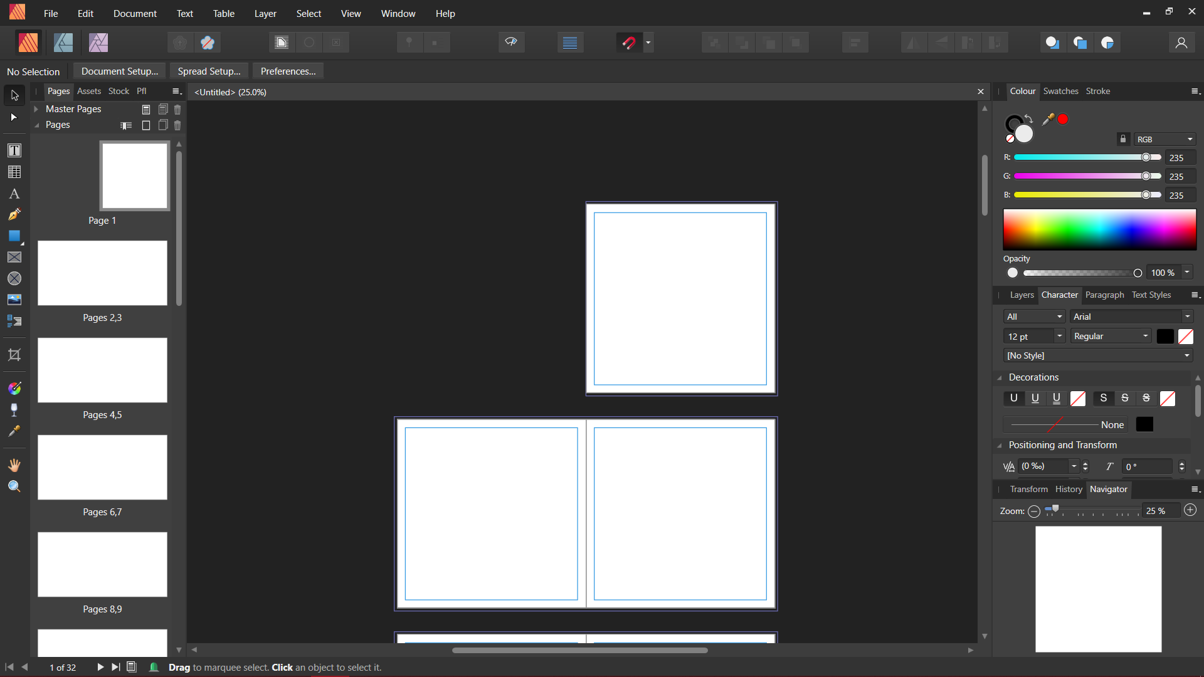This screenshot has width=1204, height=677.
Task: Select the Table tool
Action: tap(14, 172)
